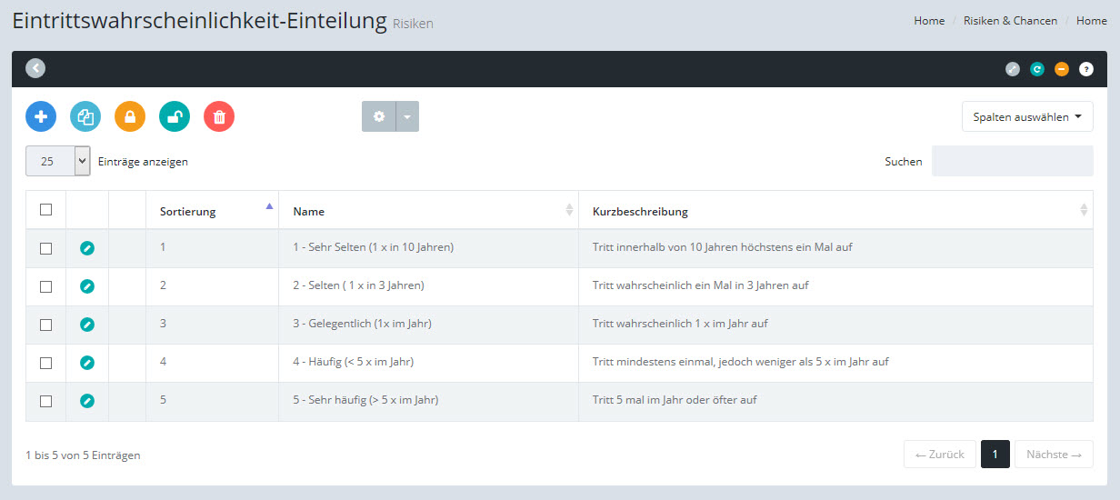Click the copy entries icon
The width and height of the screenshot is (1120, 500).
85,116
